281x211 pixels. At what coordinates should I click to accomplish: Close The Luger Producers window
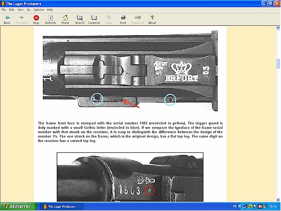pyautogui.click(x=277, y=4)
